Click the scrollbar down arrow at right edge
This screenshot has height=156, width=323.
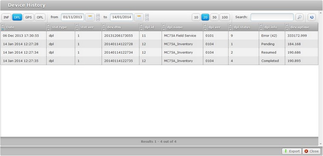click(x=320, y=144)
